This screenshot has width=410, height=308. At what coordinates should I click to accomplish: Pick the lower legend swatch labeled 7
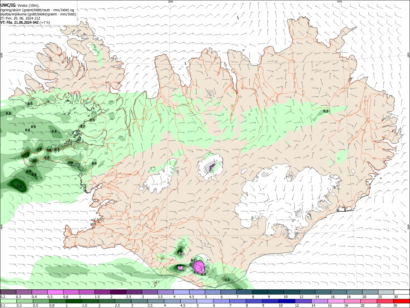[237, 301]
